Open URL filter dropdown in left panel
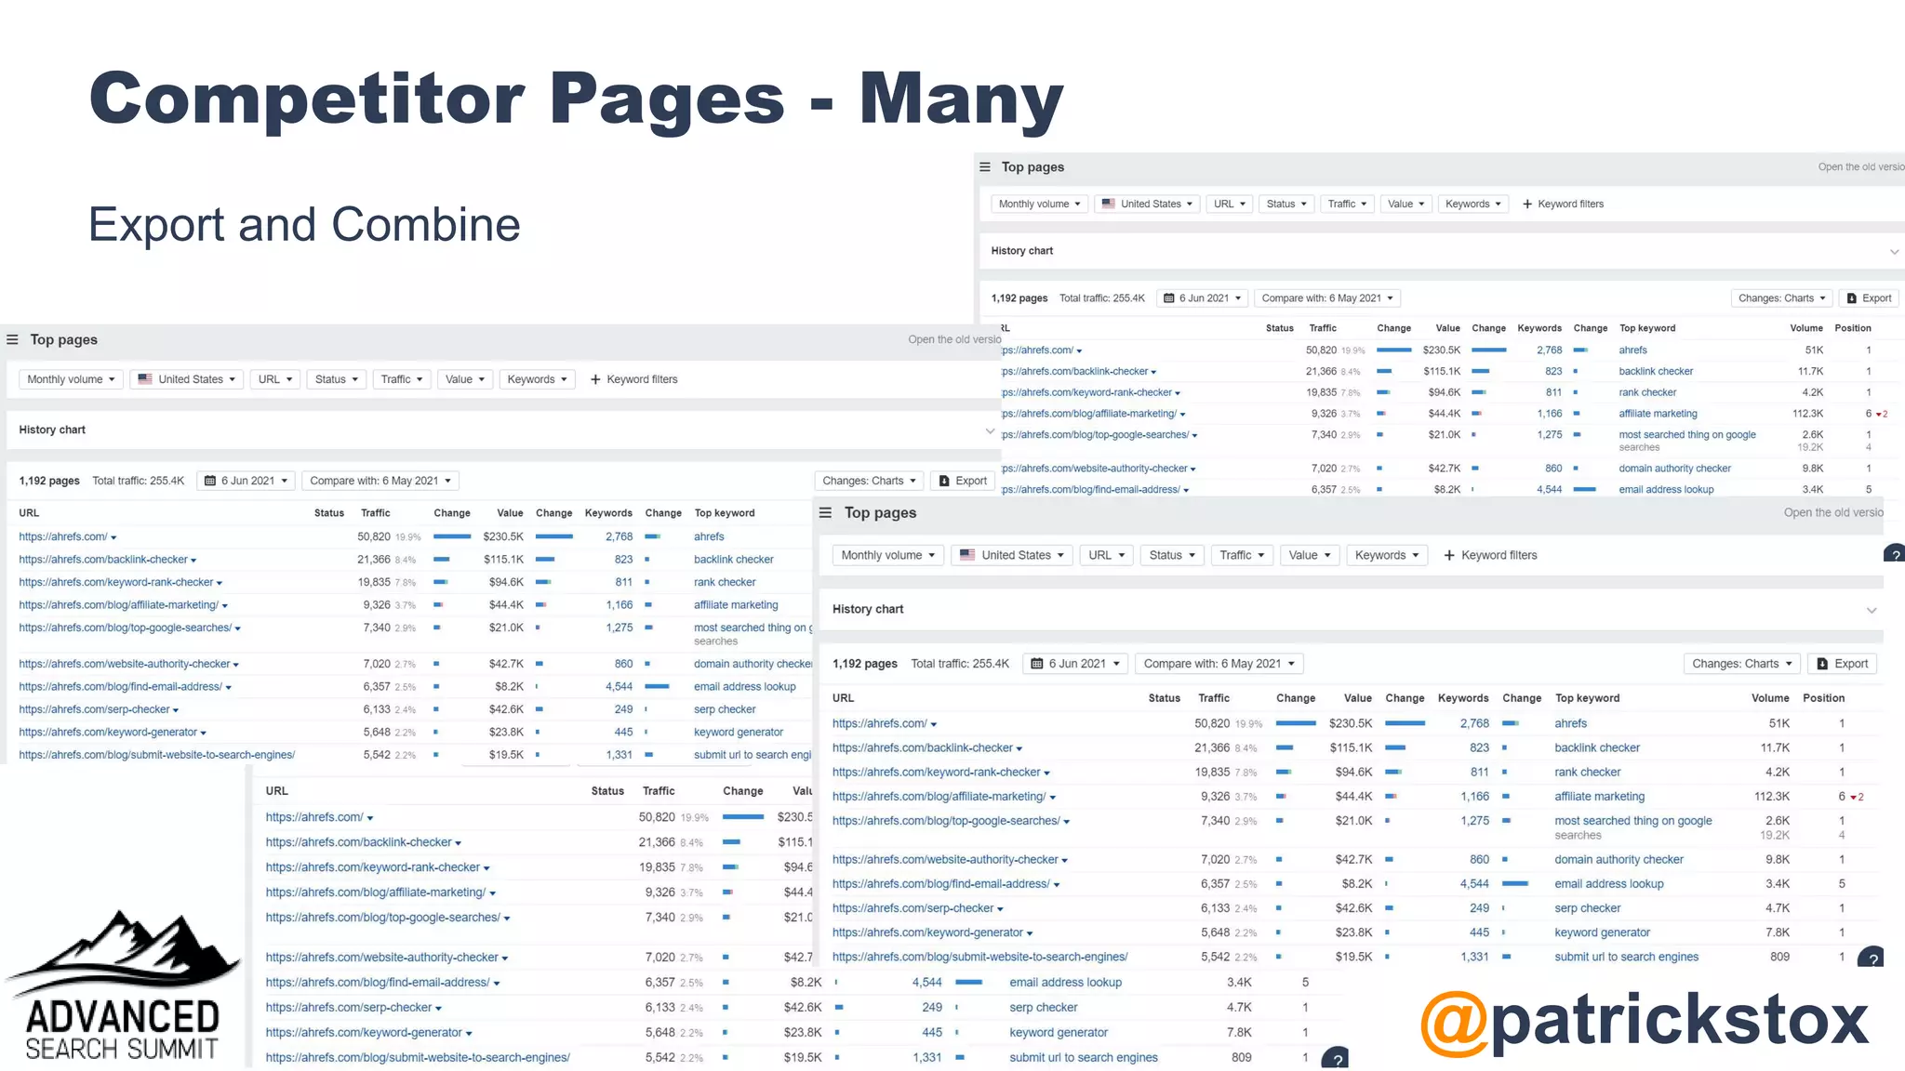1905x1071 pixels. click(275, 379)
